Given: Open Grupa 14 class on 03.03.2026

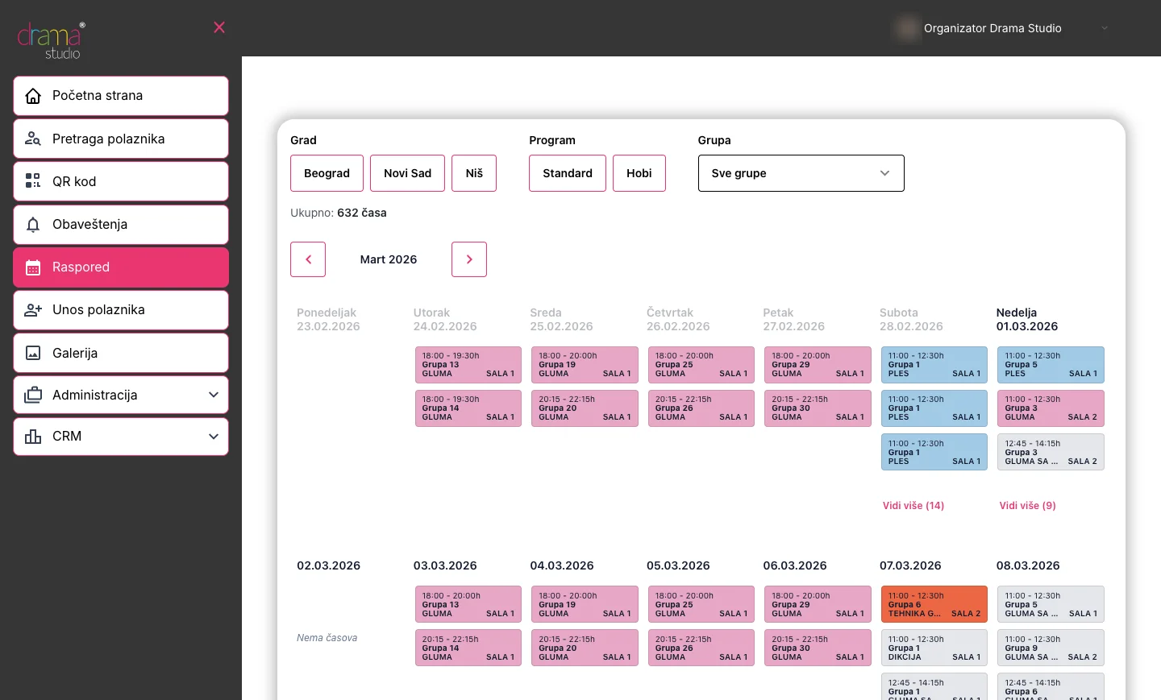Looking at the screenshot, I should [468, 648].
